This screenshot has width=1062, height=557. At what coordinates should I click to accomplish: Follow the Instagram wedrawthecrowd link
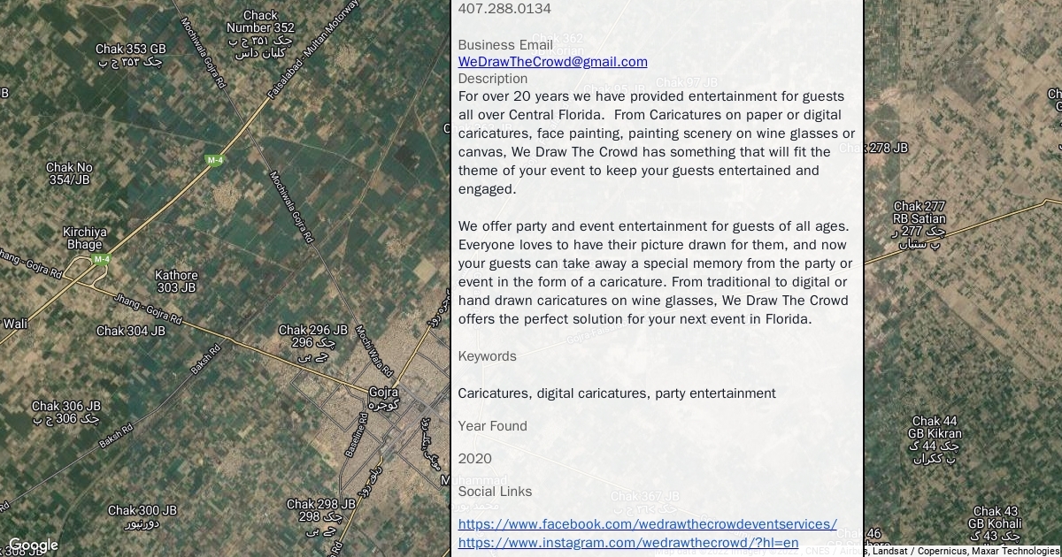[x=627, y=543]
